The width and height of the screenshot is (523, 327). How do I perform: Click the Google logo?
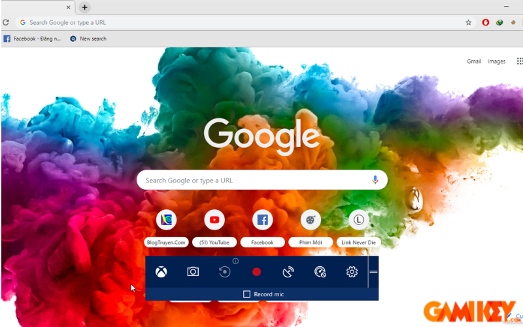(262, 136)
